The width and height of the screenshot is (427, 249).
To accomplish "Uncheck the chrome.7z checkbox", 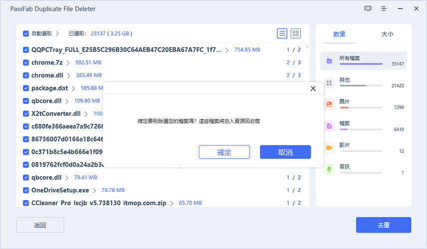I will coord(26,62).
